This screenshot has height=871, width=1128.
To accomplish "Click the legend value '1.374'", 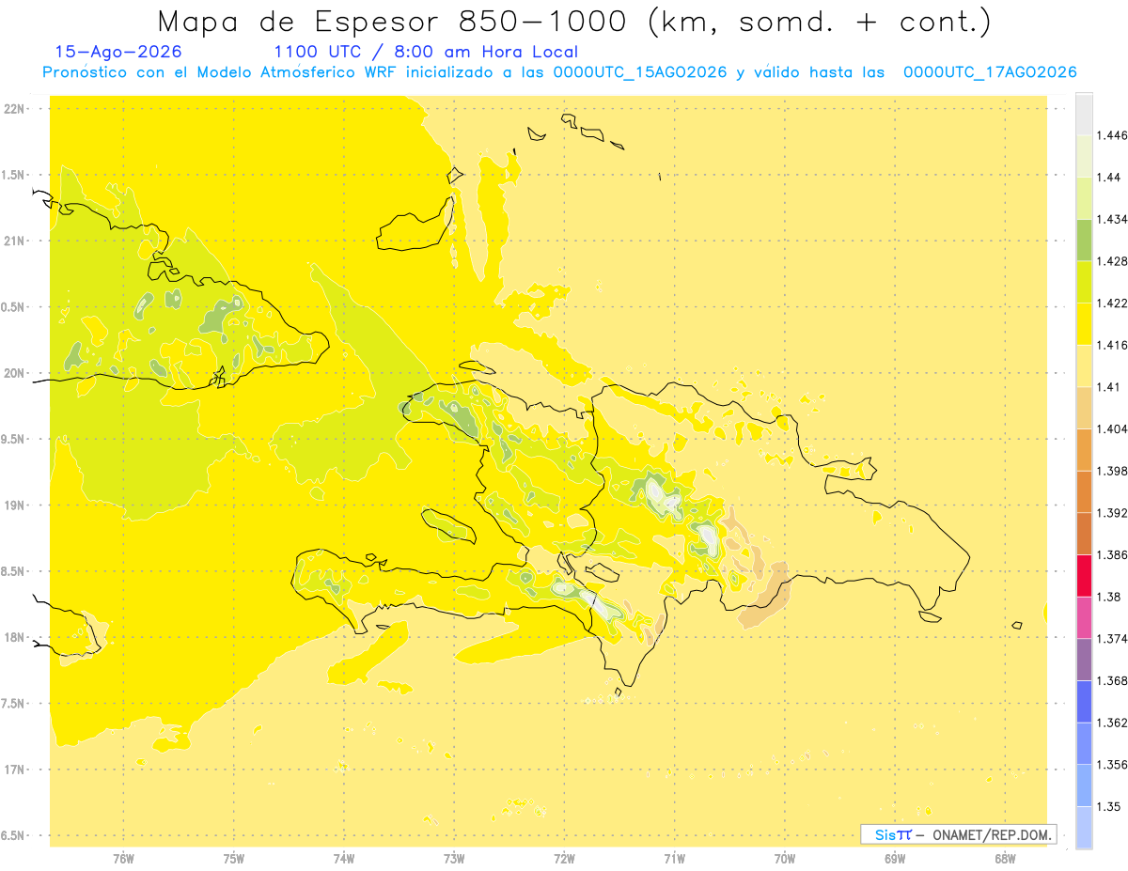I will 1112,639.
